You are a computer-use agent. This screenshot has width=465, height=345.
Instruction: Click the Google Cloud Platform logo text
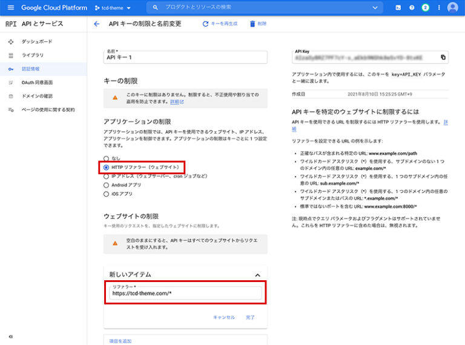(x=54, y=8)
